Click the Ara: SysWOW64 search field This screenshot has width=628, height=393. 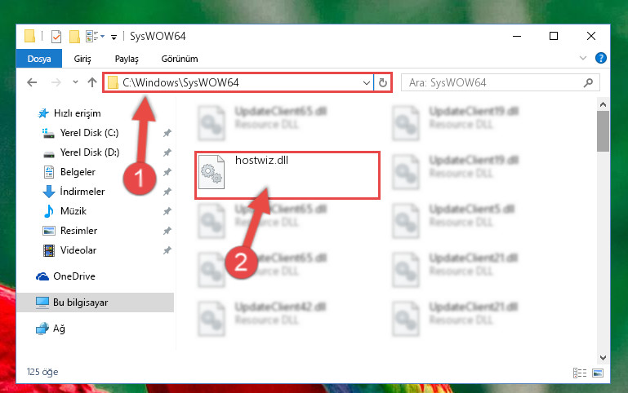pyautogui.click(x=501, y=82)
